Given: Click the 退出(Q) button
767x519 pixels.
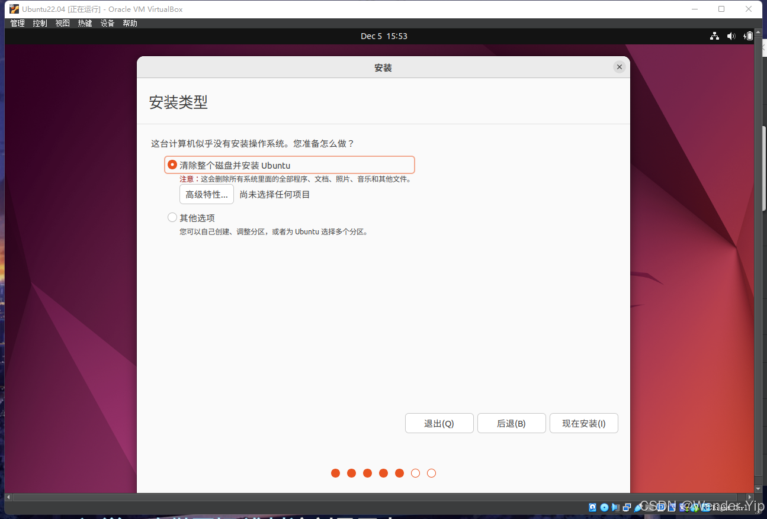Looking at the screenshot, I should (x=439, y=423).
